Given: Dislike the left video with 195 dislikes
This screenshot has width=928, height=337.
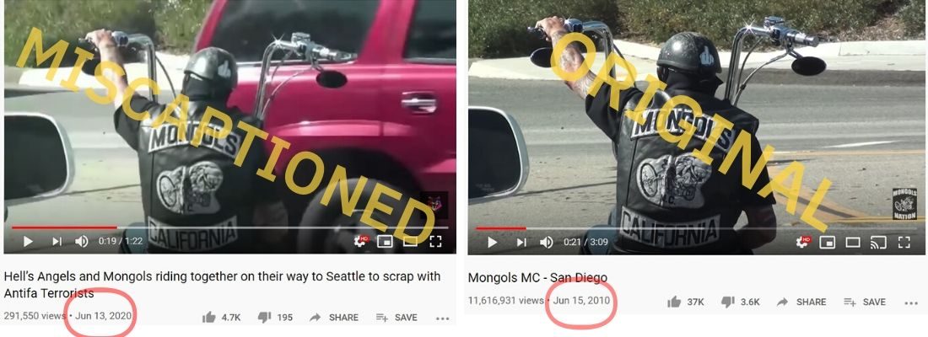Looking at the screenshot, I should (264, 318).
